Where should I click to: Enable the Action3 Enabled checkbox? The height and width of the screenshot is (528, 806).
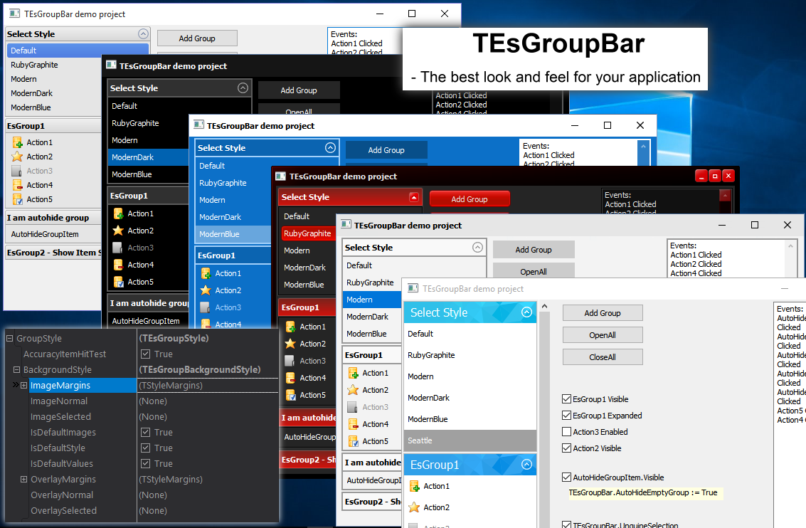pos(567,432)
